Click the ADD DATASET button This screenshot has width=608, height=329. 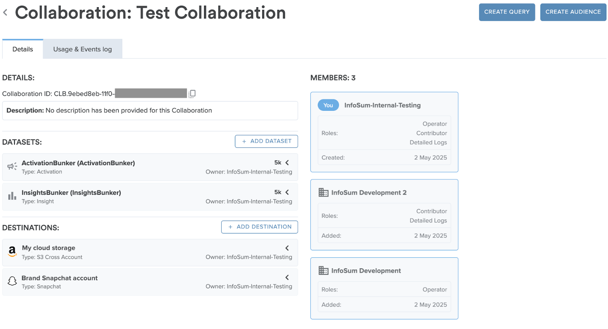[266, 141]
